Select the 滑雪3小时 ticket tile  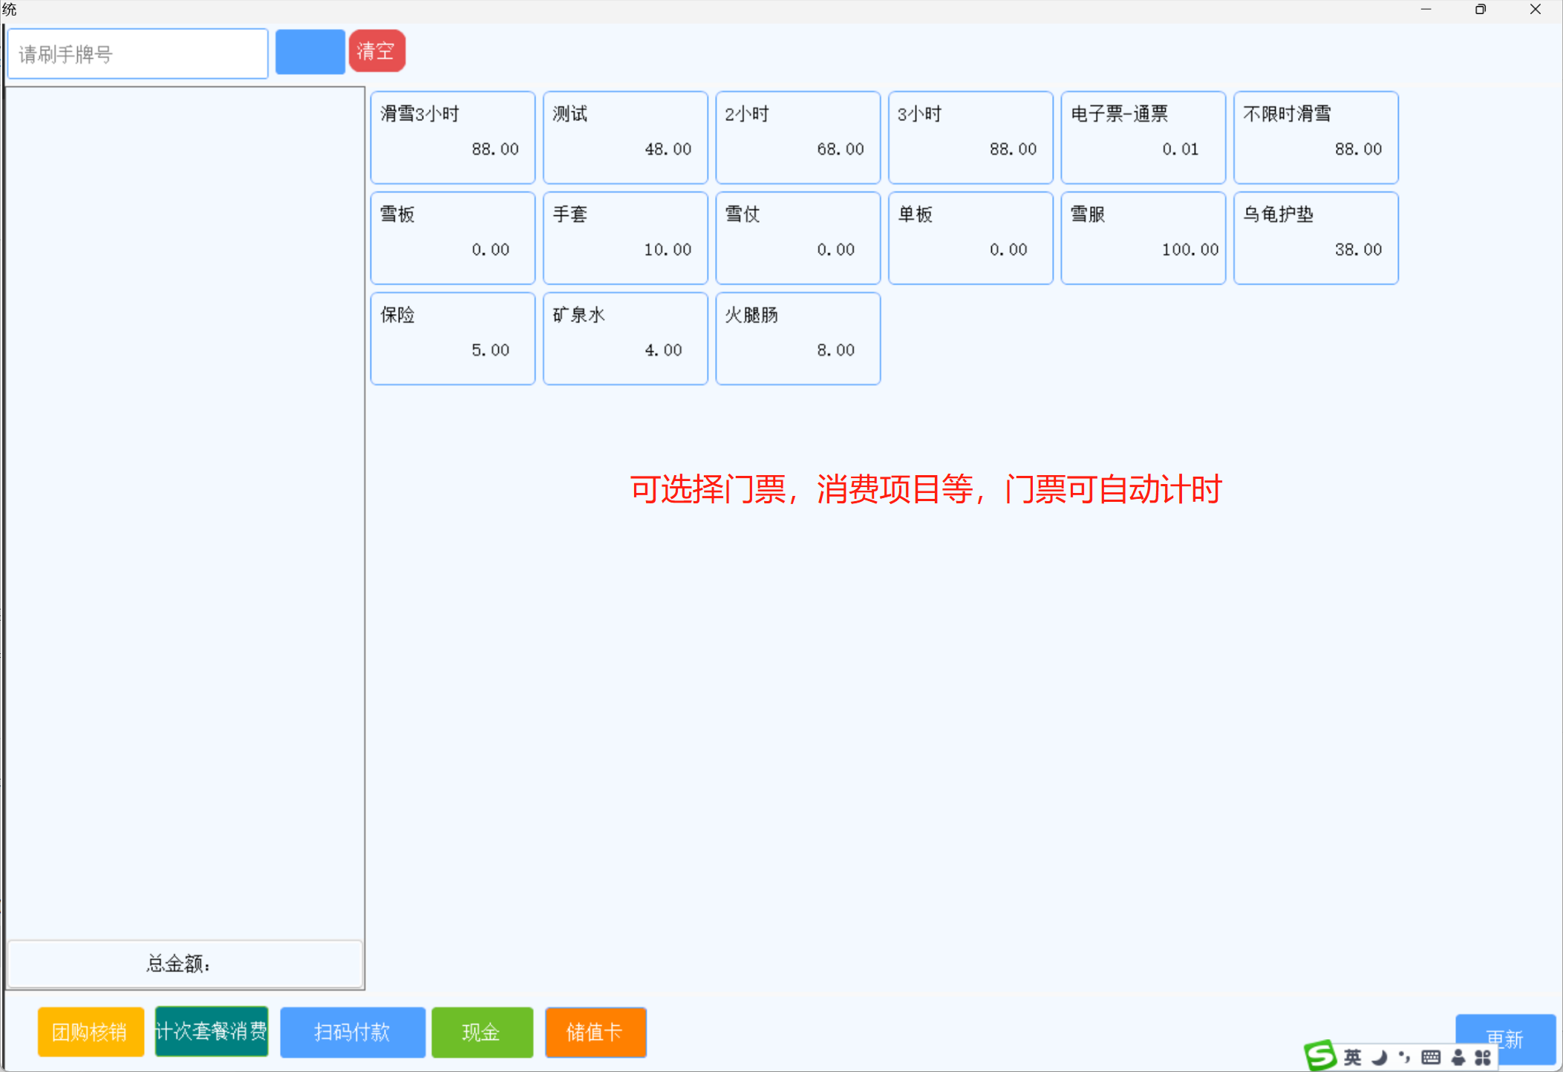(453, 137)
